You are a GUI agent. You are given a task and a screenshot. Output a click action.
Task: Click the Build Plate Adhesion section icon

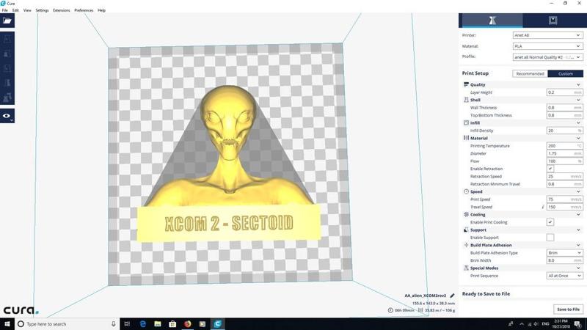[466, 245]
